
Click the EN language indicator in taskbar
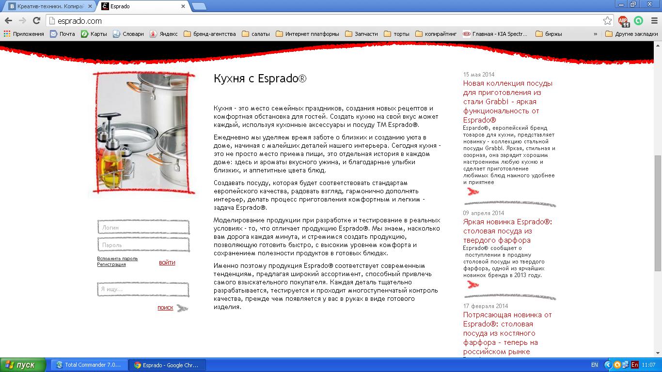[x=595, y=365]
